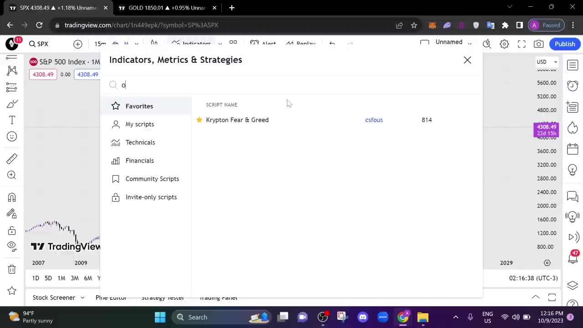Open the ideas lightbulb icon

tap(573, 170)
